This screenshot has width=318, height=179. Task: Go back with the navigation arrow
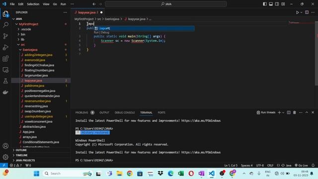click(x=94, y=4)
